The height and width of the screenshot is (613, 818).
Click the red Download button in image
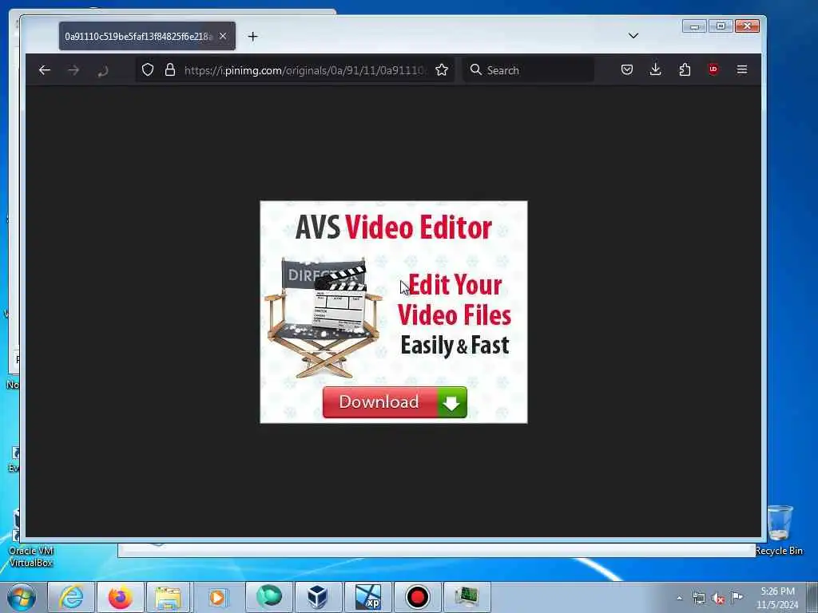[x=395, y=402]
